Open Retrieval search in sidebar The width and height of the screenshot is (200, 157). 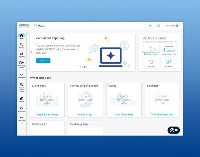coord(21,46)
